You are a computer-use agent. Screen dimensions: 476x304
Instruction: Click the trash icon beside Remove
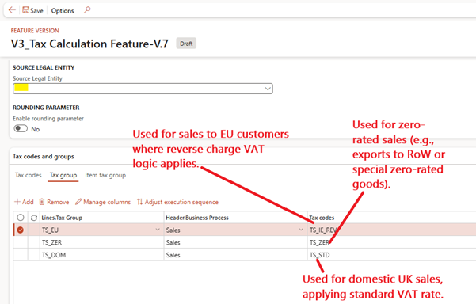(x=42, y=202)
